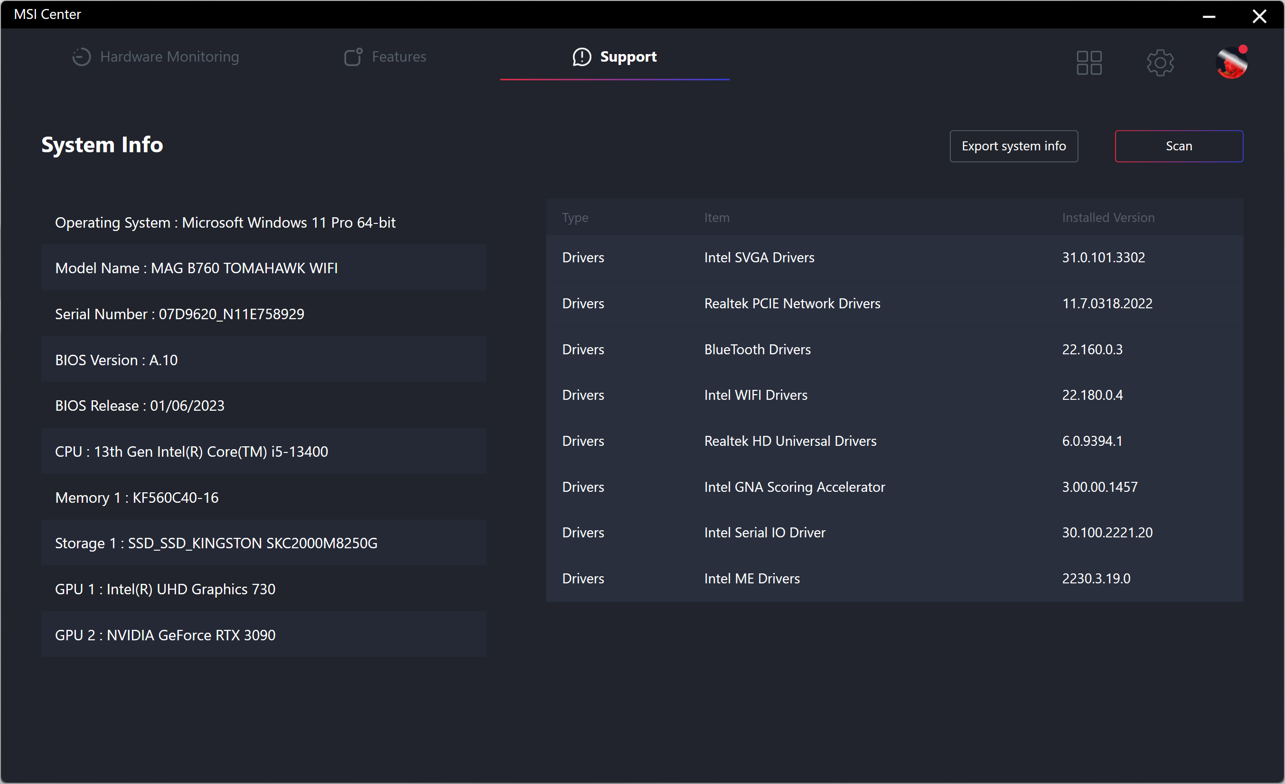Click GPU 1 Intel UHD Graphics 730
The height and width of the screenshot is (784, 1285).
(x=264, y=589)
